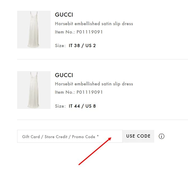Click GUCCI brand name on the second item
188x174 pixels.
(x=64, y=75)
